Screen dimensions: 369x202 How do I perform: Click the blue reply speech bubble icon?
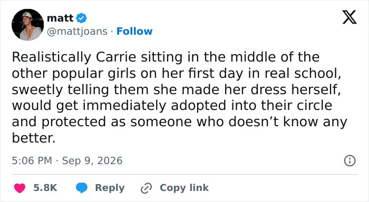pos(82,188)
